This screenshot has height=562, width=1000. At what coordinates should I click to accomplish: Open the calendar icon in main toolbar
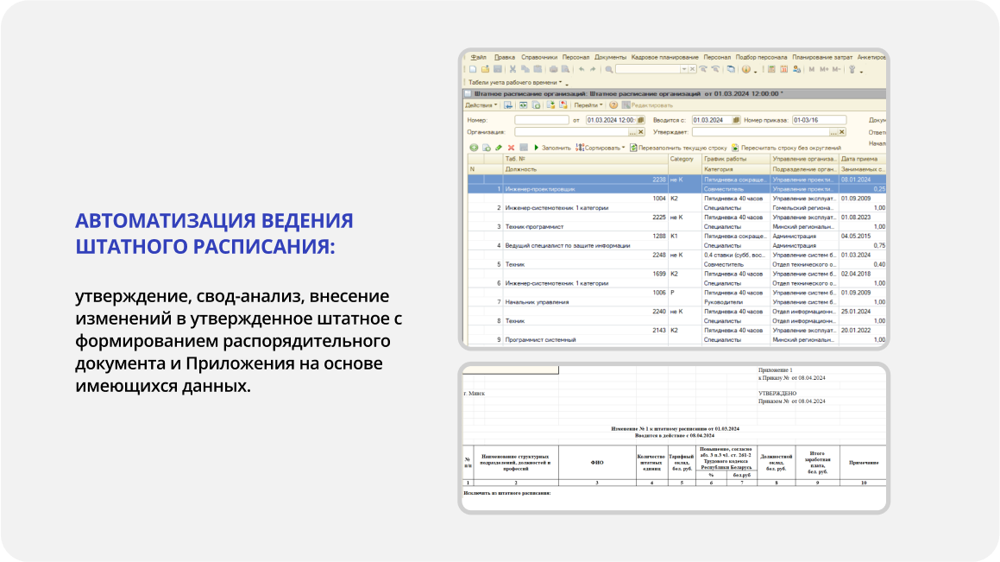tap(783, 69)
